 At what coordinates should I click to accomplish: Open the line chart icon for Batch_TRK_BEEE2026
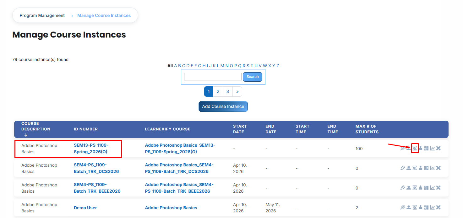433,188
